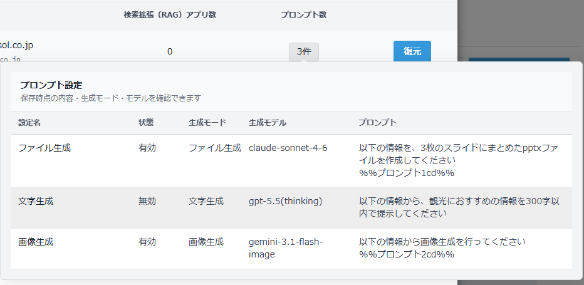Select the プロンプト数 column header
The width and height of the screenshot is (584, 285).
coord(304,15)
